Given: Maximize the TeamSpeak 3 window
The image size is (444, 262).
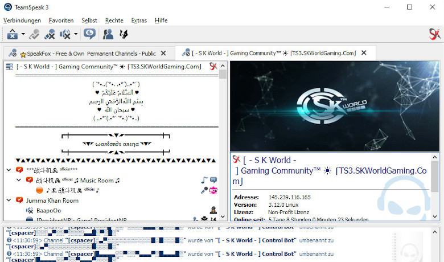Looking at the screenshot, I should [x=409, y=7].
